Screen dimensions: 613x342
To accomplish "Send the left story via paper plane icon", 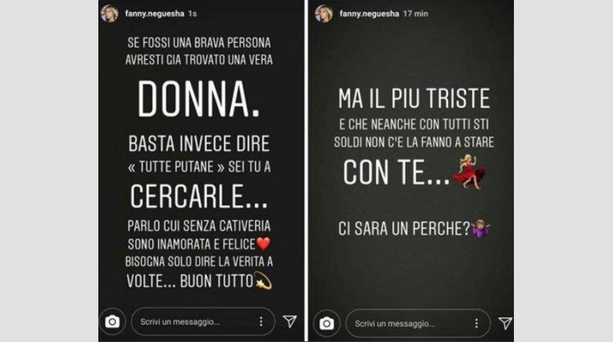I will [290, 321].
